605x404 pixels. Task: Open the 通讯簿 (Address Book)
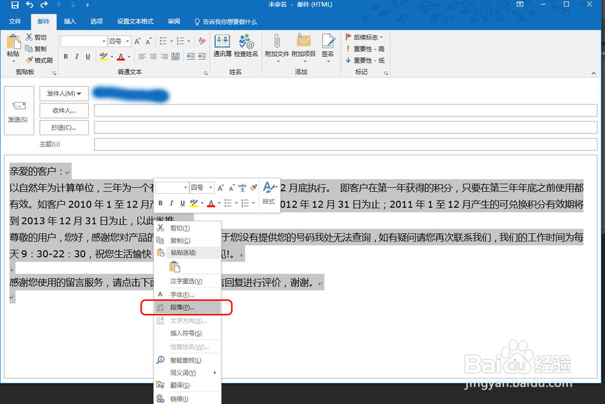point(221,45)
